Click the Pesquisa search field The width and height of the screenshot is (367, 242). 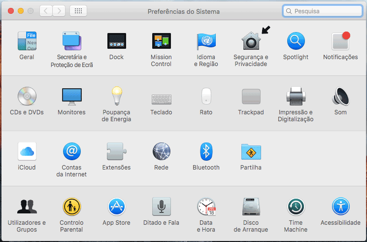[x=323, y=11]
